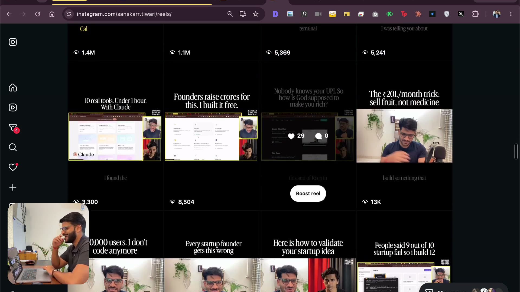Open the '₹20L/month trick' reel
The width and height of the screenshot is (520, 292).
(404, 136)
